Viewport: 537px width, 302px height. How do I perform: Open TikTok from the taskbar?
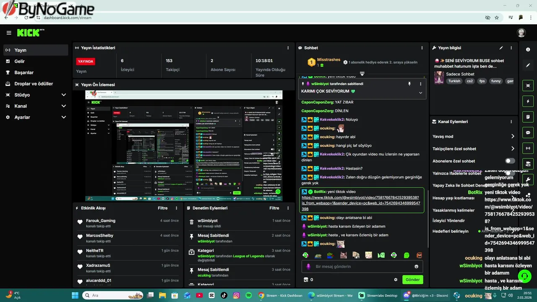224,295
